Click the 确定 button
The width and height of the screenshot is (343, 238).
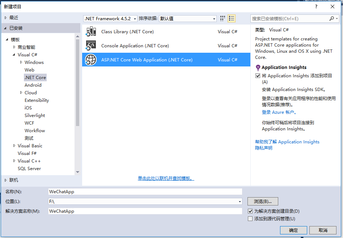pos(293,230)
